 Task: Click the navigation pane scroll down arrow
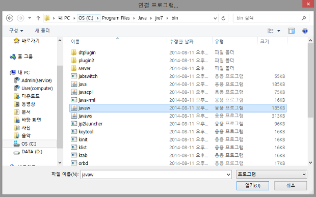(x=60, y=162)
